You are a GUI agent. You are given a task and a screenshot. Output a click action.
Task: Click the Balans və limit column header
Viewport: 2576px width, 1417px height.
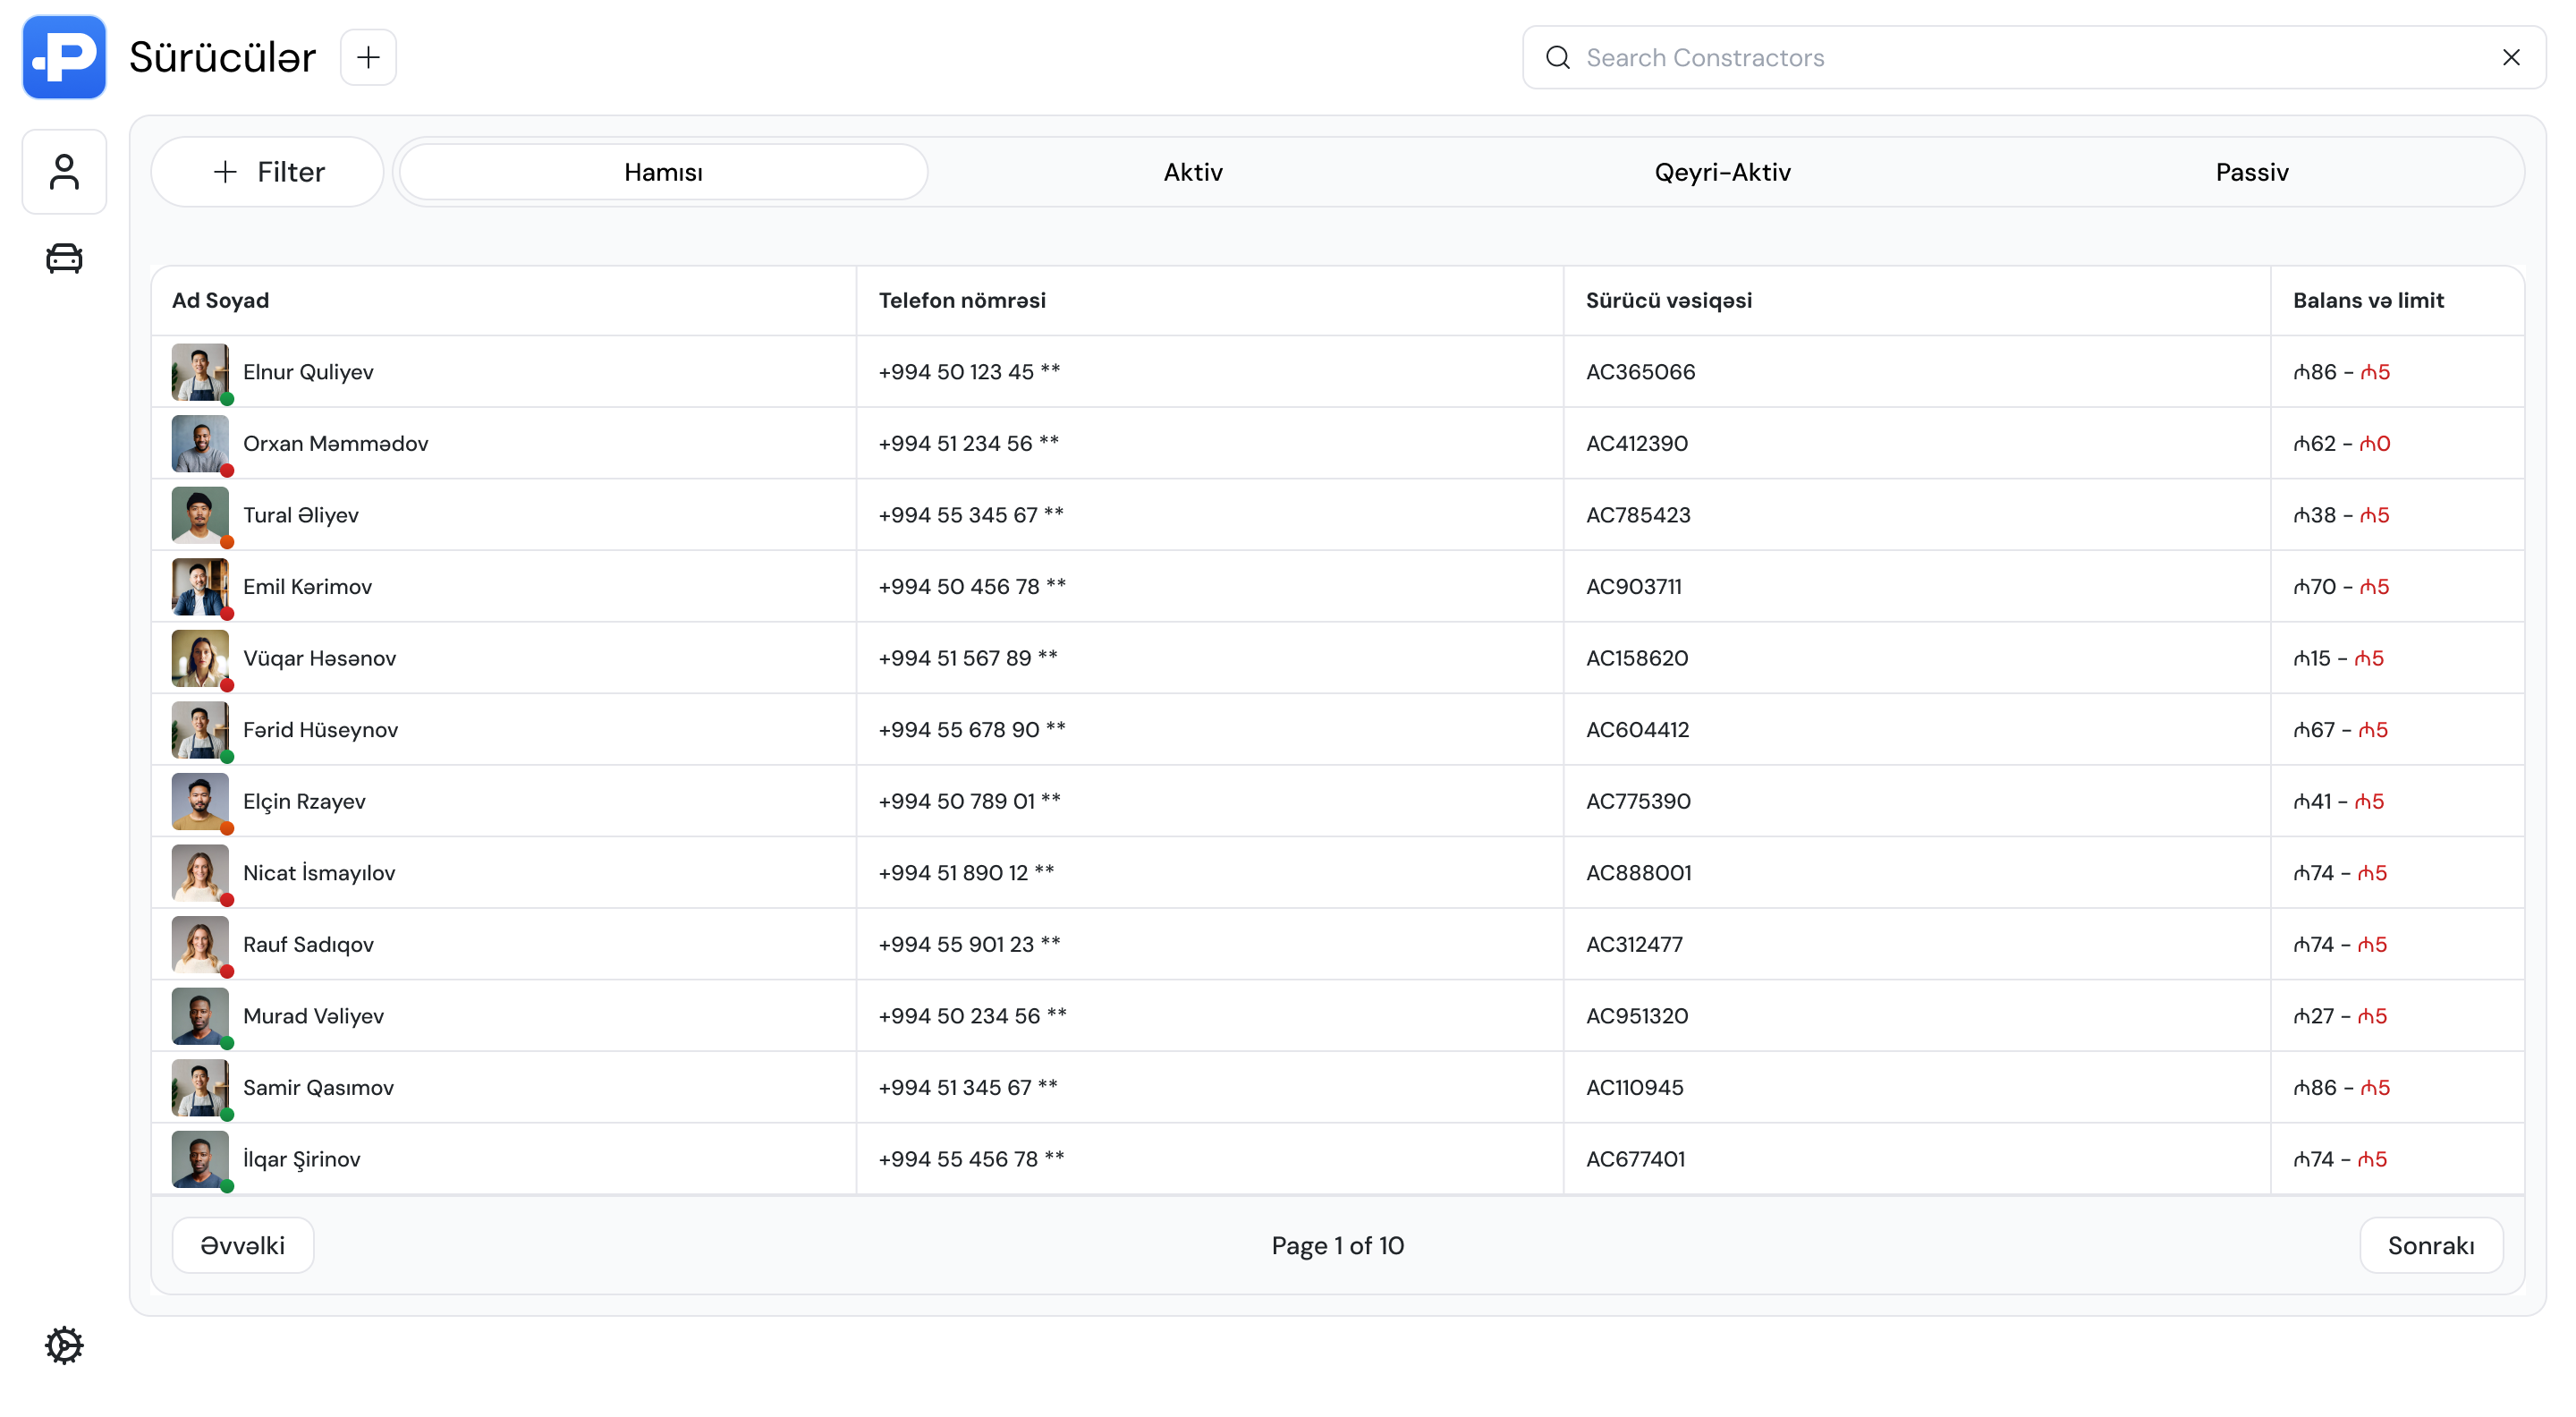click(x=2367, y=300)
